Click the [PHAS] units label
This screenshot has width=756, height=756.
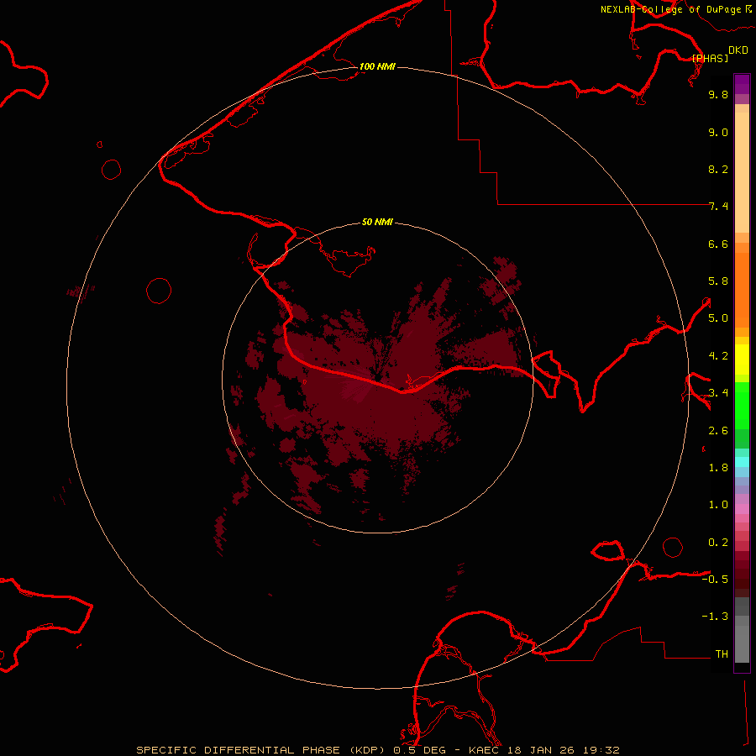(710, 58)
